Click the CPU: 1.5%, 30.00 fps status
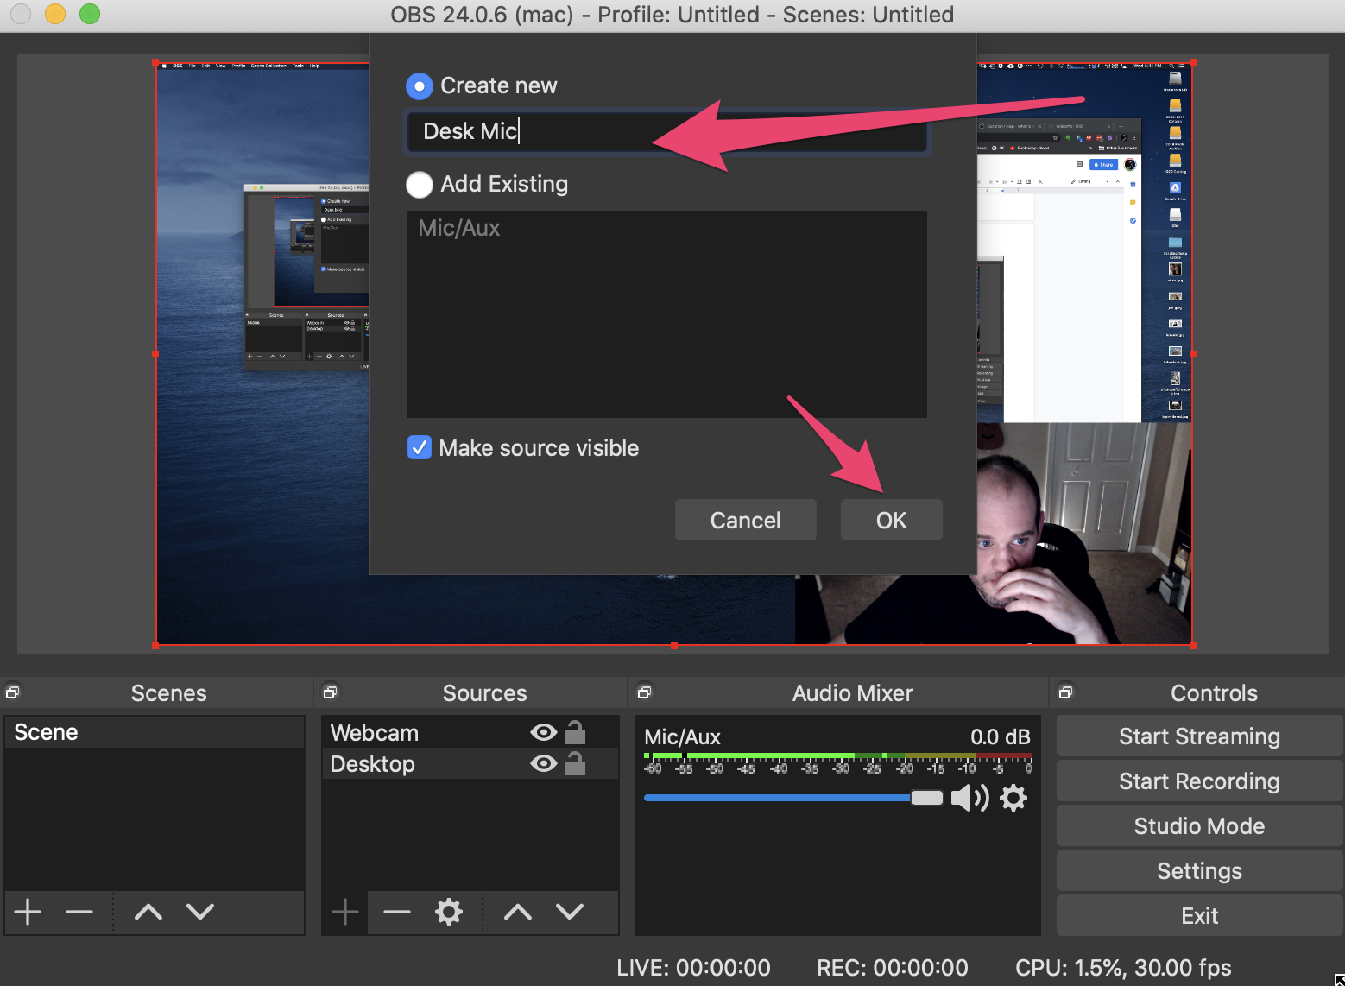 click(1123, 968)
